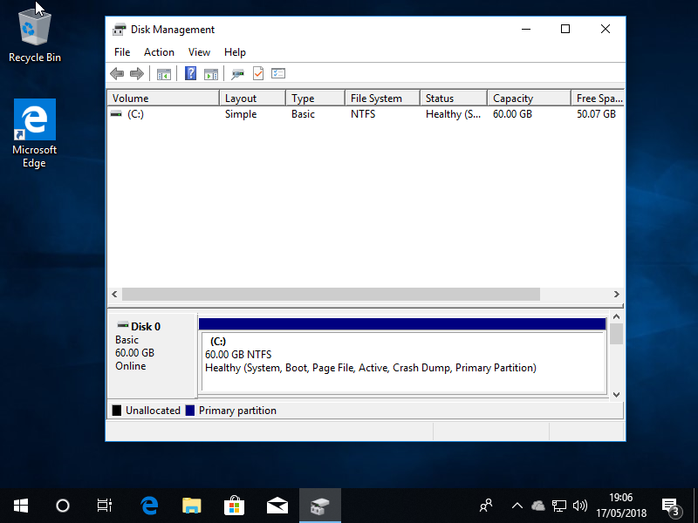Click the network tray icon
This screenshot has width=698, height=523.
click(559, 506)
